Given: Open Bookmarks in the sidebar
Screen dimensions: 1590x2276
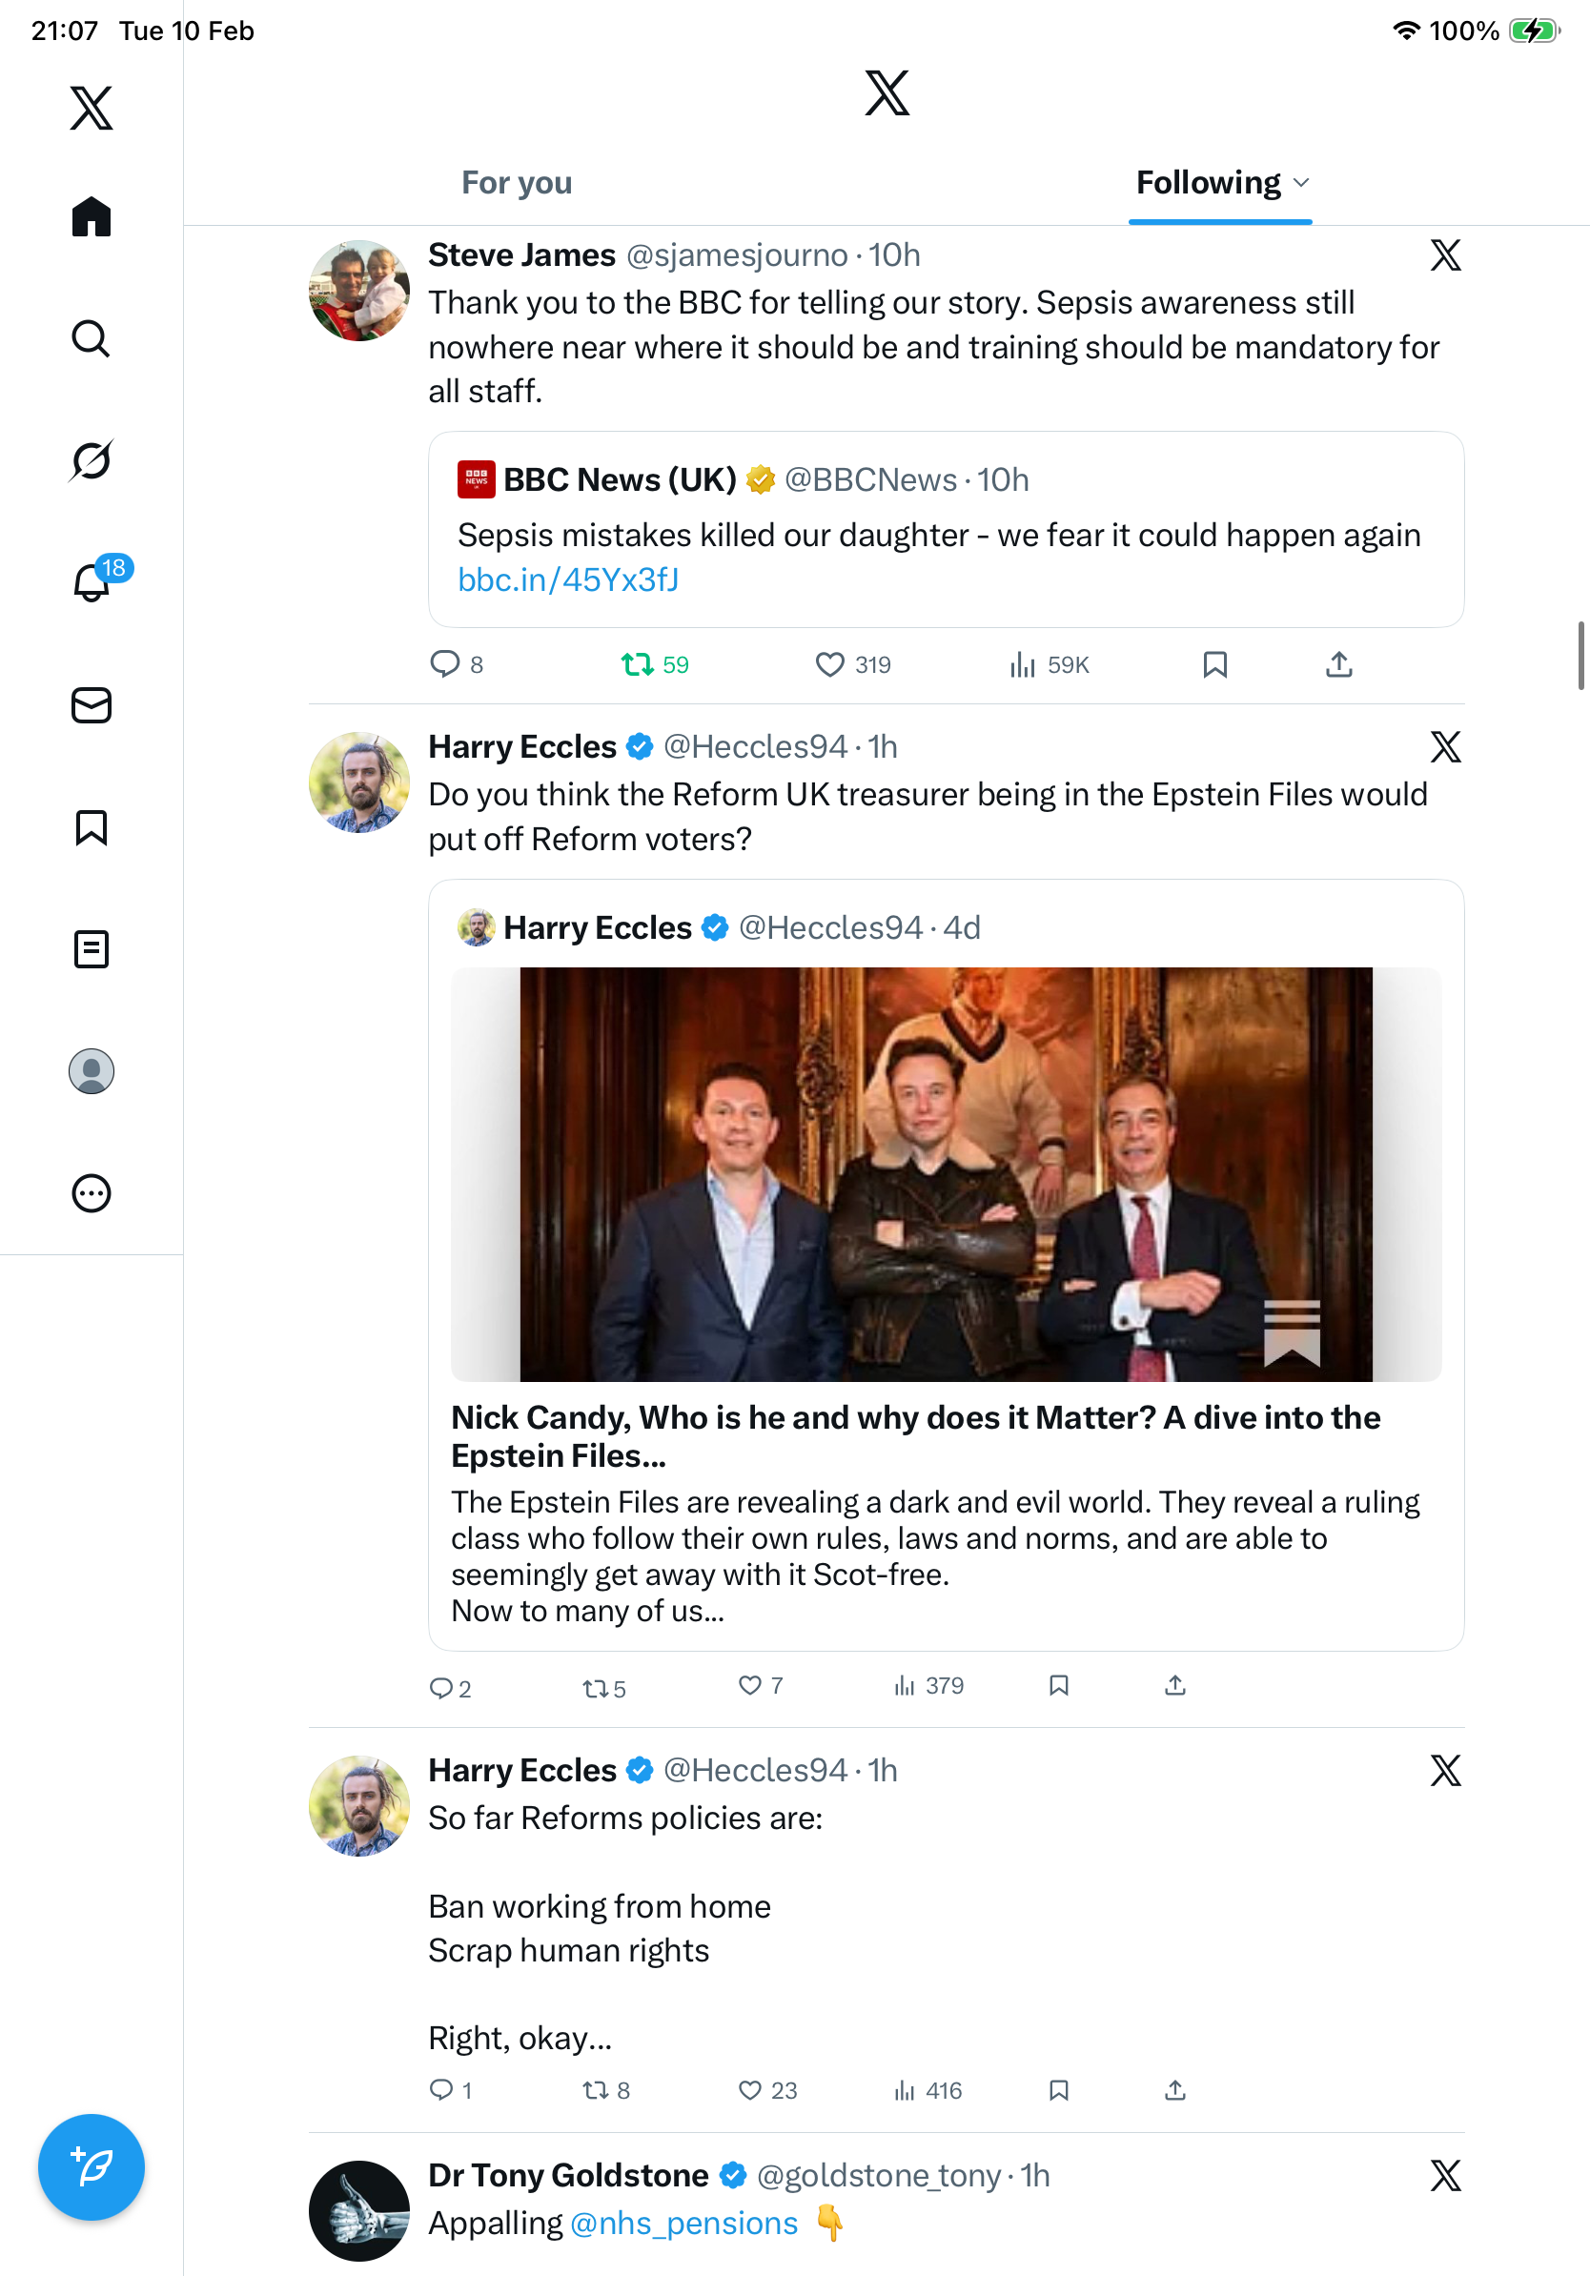Looking at the screenshot, I should coord(92,827).
